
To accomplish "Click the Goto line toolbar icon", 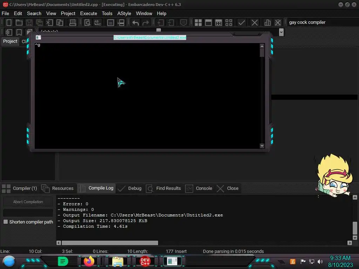I will [x=121, y=22].
